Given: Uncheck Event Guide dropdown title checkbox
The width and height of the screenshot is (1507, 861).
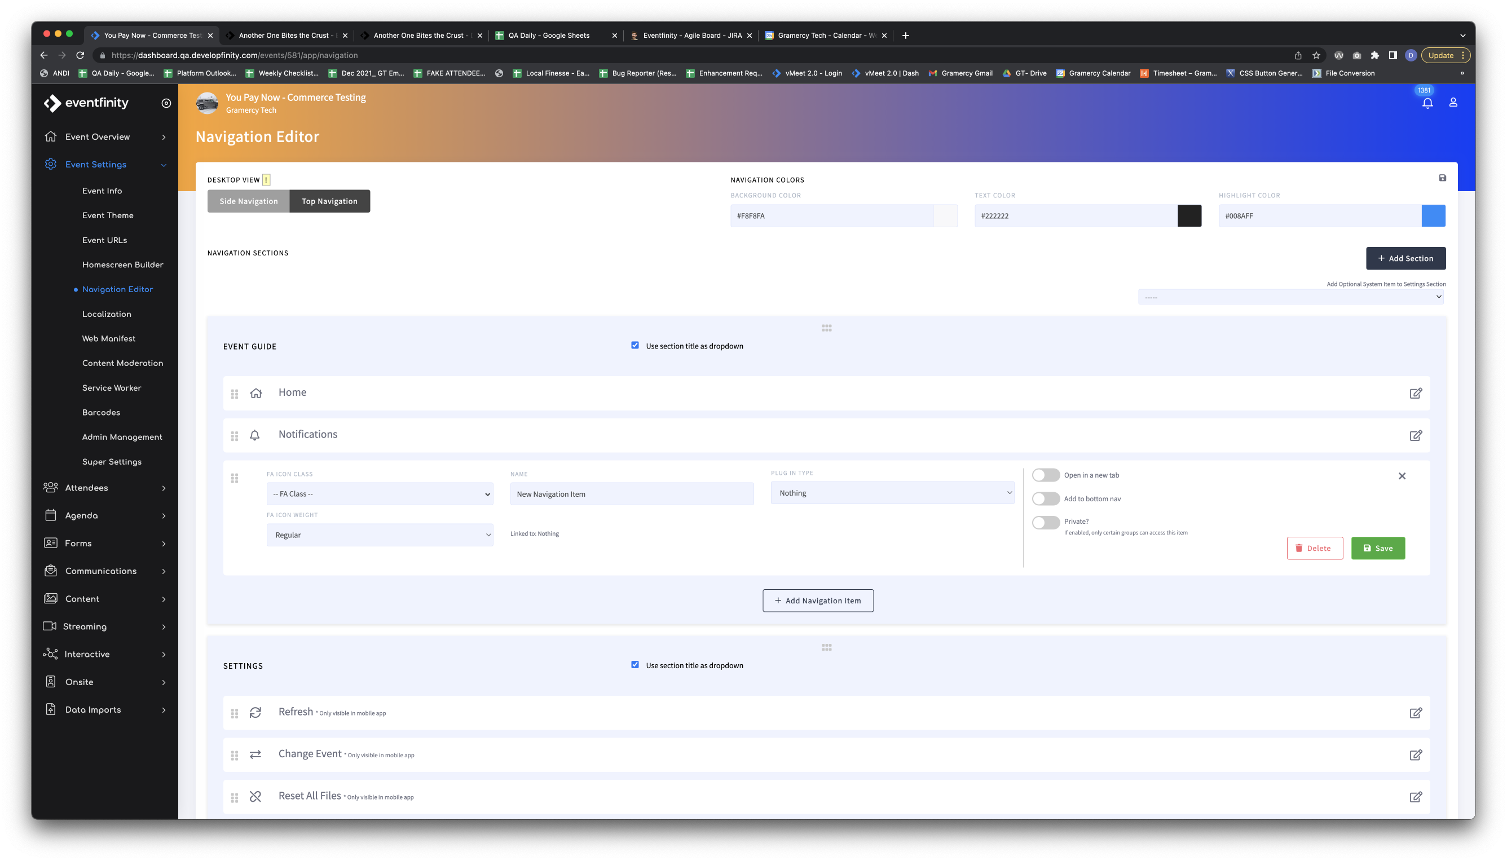Looking at the screenshot, I should 634,345.
